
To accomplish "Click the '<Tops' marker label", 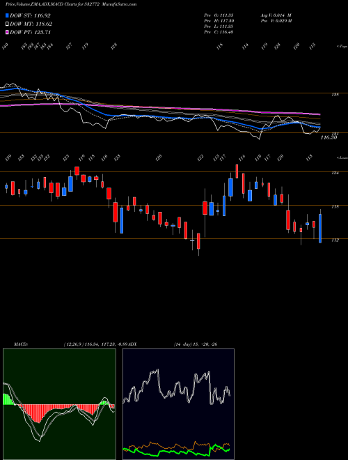I will (x=342, y=47).
